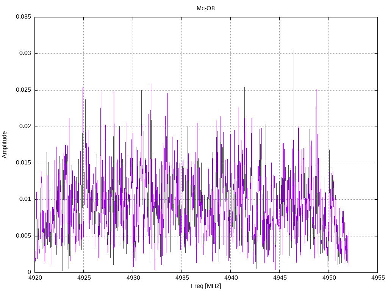Click the 0.03 y-axis tick label
The width and height of the screenshot is (388, 291).
[25, 53]
